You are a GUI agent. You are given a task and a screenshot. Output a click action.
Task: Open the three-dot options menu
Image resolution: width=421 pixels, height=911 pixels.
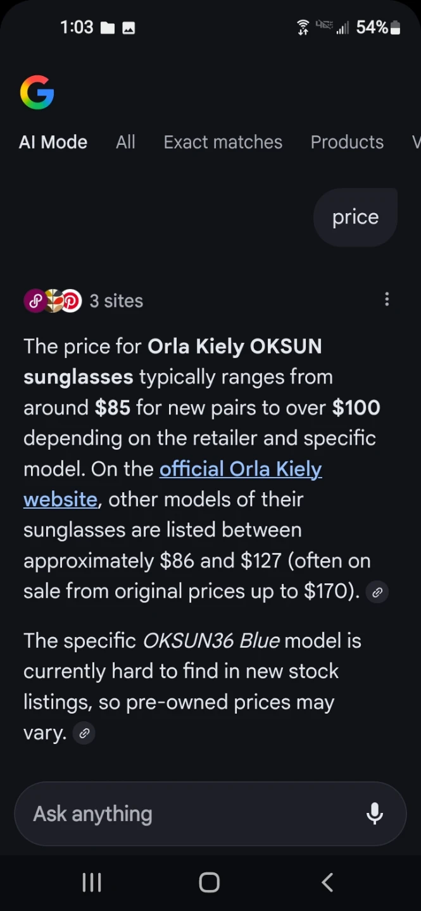pos(387,299)
